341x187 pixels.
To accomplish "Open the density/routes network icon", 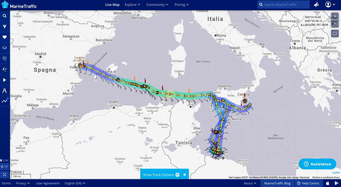I will click(5, 69).
